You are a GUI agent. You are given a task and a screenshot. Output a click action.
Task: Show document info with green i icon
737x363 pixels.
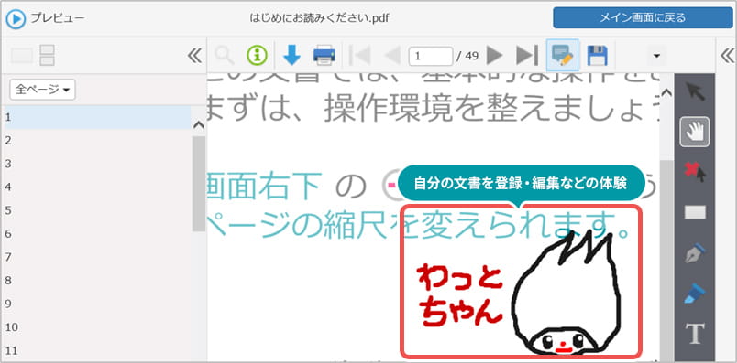pos(257,56)
